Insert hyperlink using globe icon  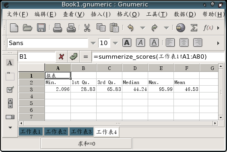[181, 28]
